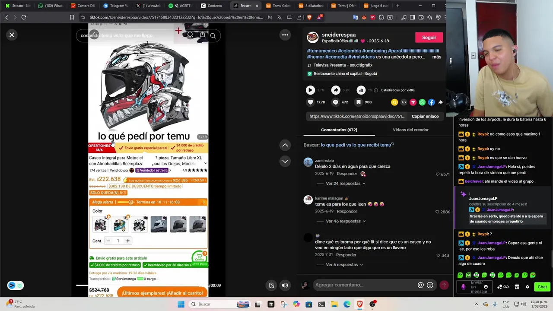Open the Televisa Presenta sound link

click(343, 65)
